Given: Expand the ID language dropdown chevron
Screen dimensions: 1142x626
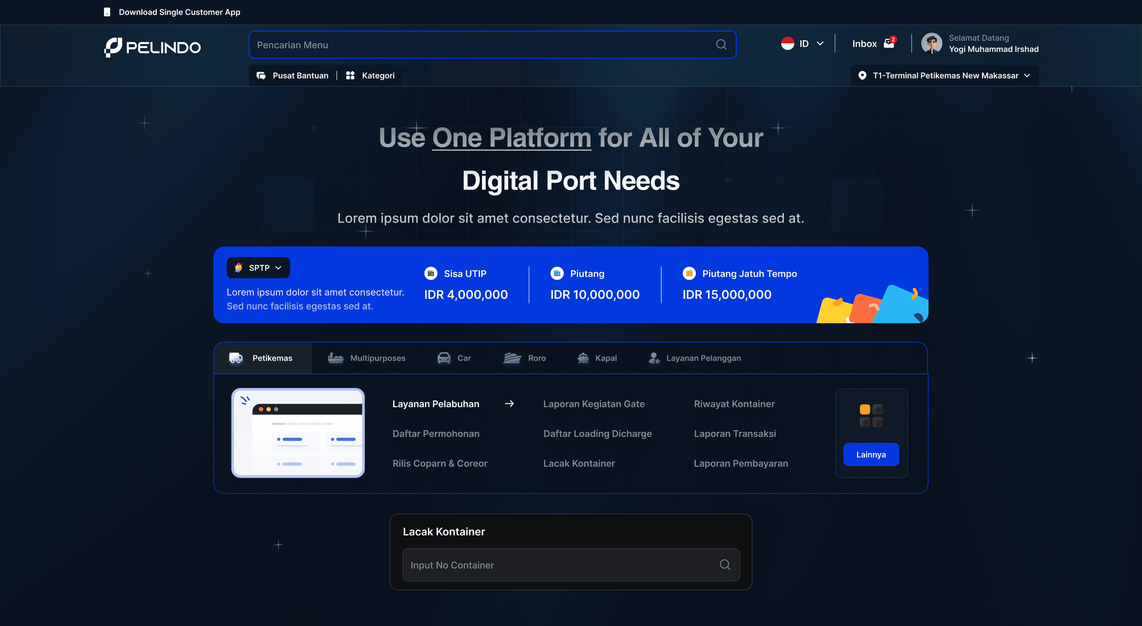Looking at the screenshot, I should pyautogui.click(x=820, y=43).
